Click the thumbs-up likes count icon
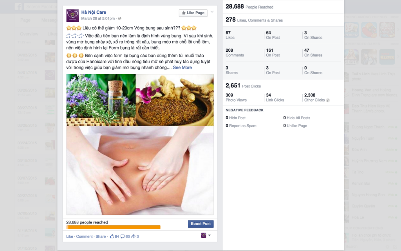 (112, 236)
